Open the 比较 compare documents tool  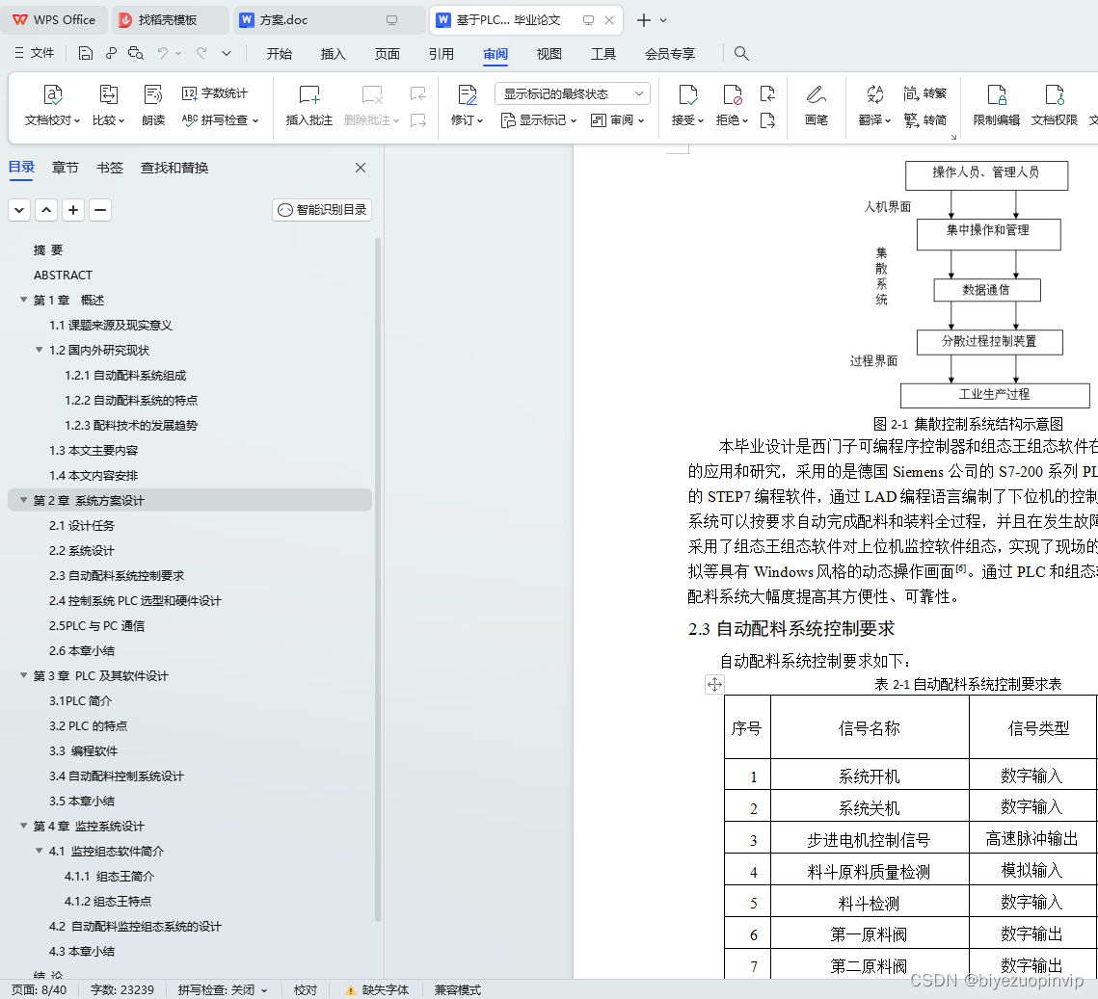109,106
